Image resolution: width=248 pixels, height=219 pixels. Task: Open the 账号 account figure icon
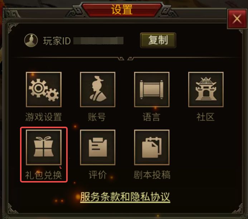point(98,89)
